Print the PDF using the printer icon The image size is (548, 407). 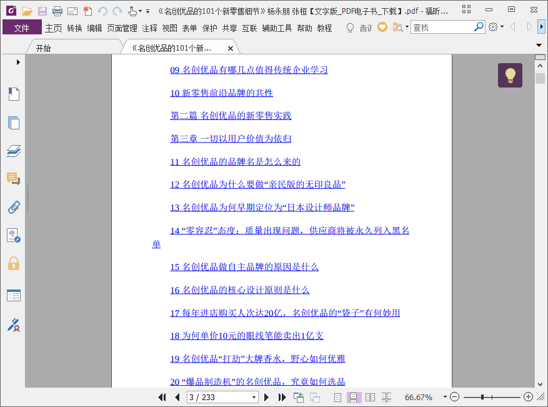pos(57,11)
